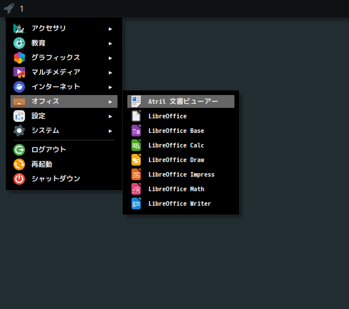
Task: Click the yellow LibreOffice Draw icon
Action: click(136, 160)
